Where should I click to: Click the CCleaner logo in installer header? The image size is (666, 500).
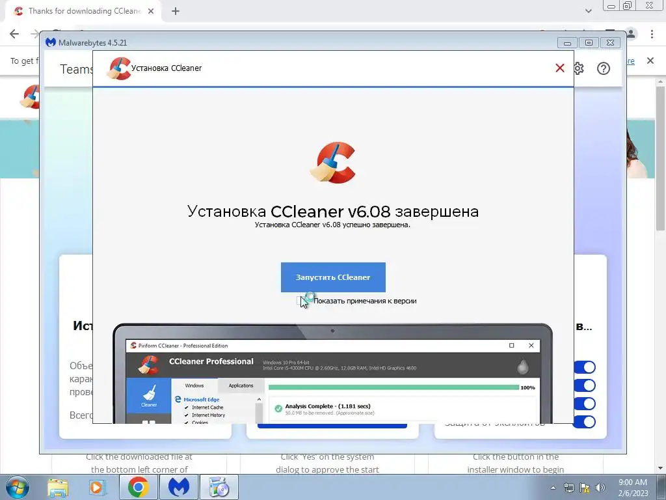[x=118, y=68]
